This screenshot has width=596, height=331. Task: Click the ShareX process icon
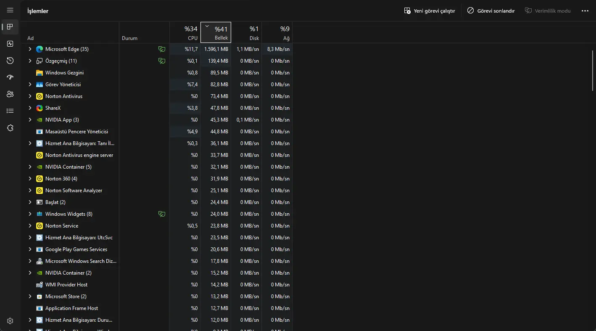click(x=40, y=108)
